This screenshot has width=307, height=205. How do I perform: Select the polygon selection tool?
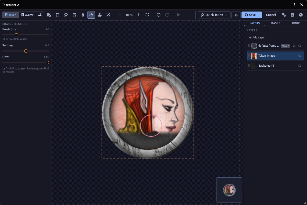[74, 15]
